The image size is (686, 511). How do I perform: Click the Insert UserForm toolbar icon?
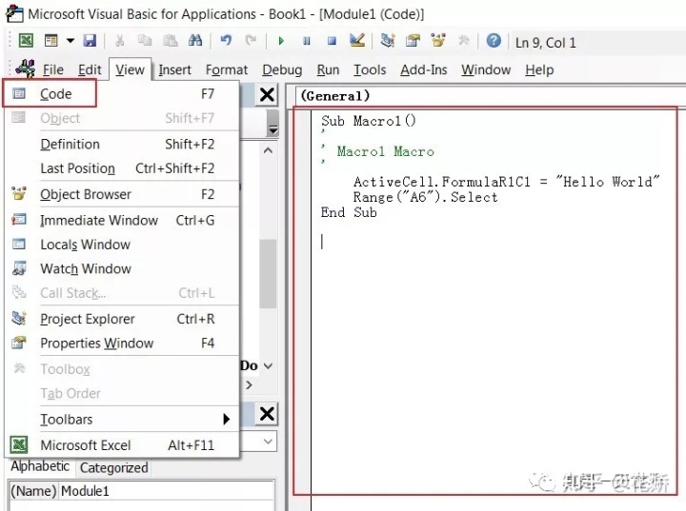51,41
